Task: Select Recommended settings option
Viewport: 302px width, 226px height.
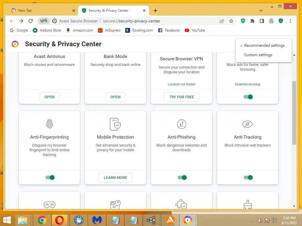Action: tap(263, 46)
